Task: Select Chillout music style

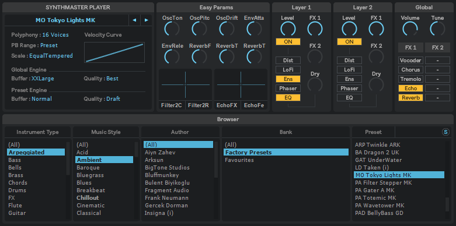Action: click(104, 198)
